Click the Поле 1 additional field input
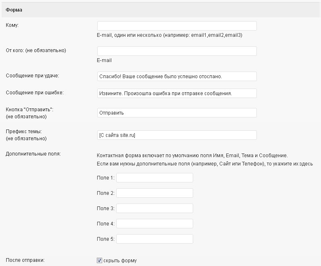Image resolution: width=321 pixels, height=266 pixels. (155, 178)
